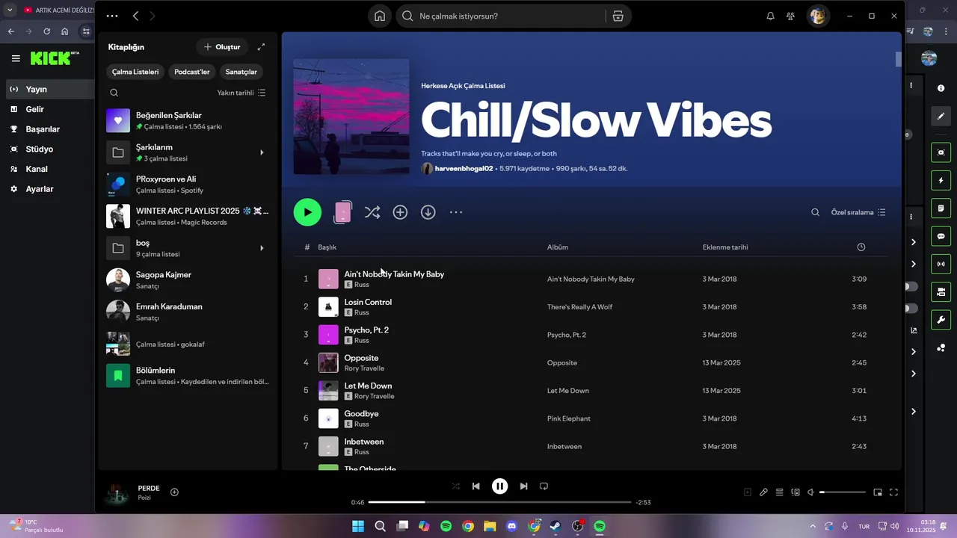Screen dimensions: 957x538
Task: Toggle playlist shuffle next to play button
Action: click(372, 212)
